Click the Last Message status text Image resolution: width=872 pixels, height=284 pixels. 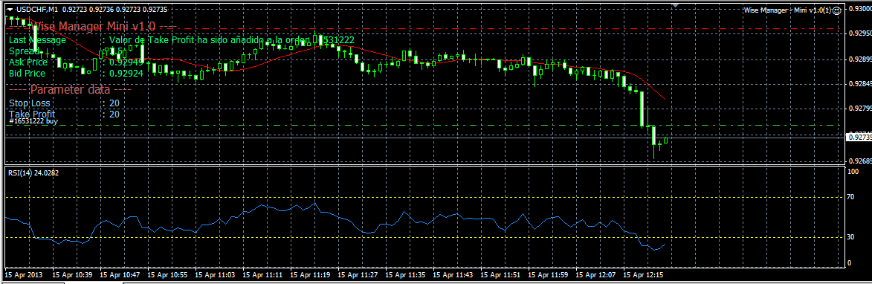[x=37, y=40]
